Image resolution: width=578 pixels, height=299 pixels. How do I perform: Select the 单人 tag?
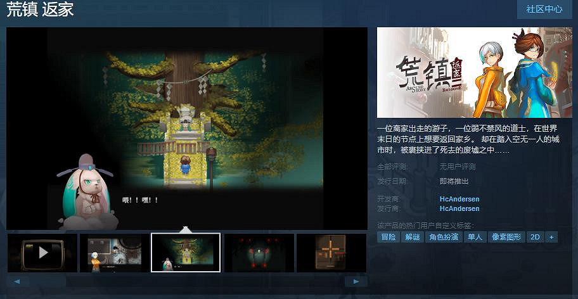[x=475, y=237]
